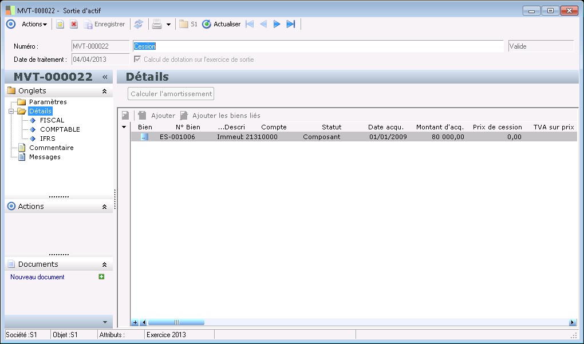Viewport: 584px width, 344px height.
Task: Collapse the Onglets panel section
Action: pyautogui.click(x=104, y=91)
